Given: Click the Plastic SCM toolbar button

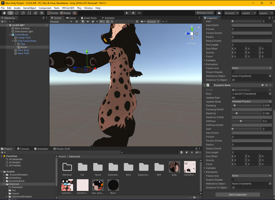Looking at the screenshot, I should 205,13.
